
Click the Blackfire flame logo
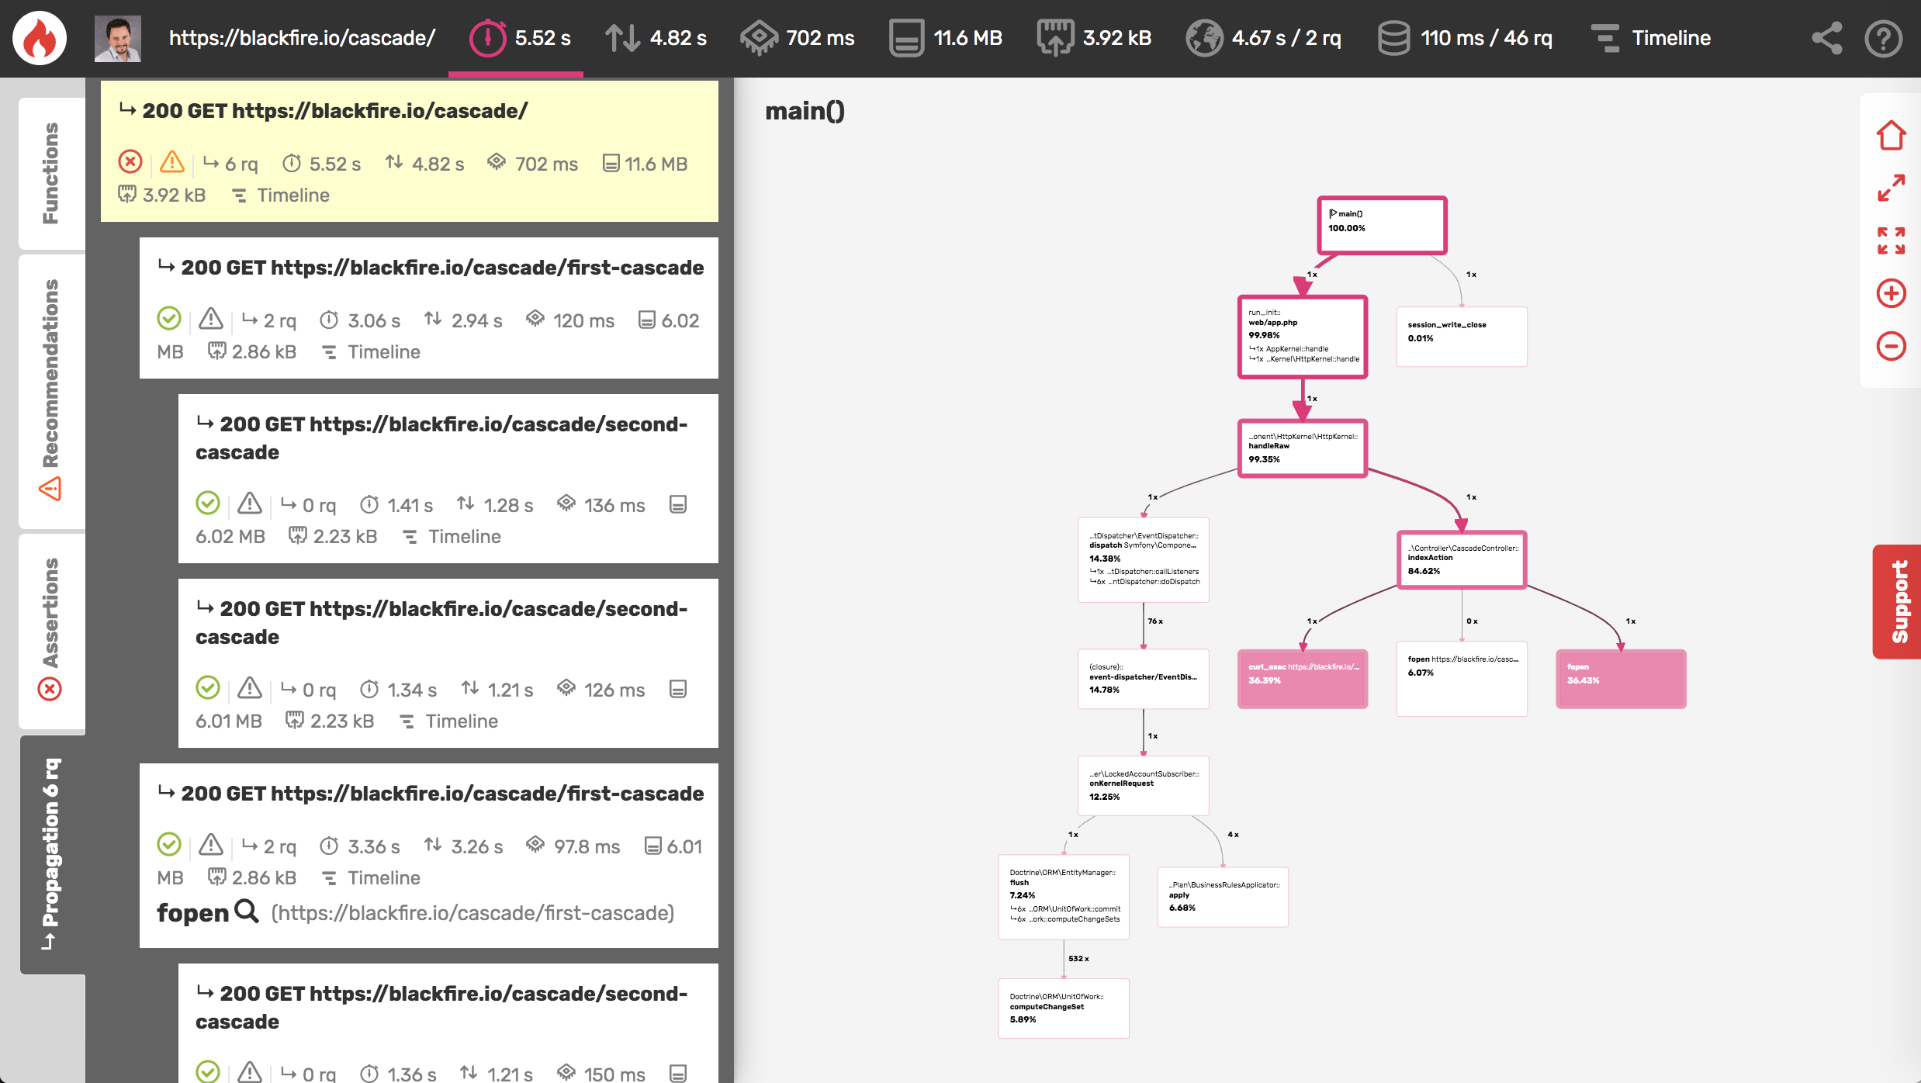point(39,37)
